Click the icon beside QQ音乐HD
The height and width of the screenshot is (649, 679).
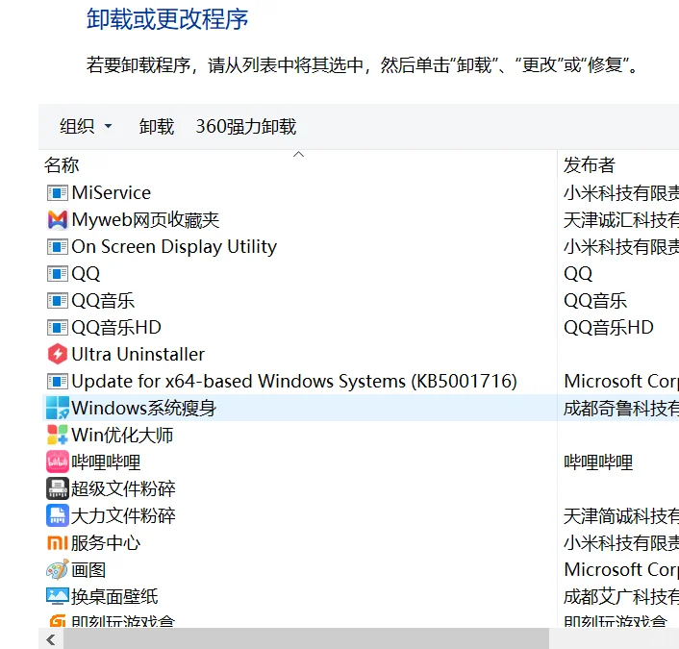coord(57,327)
